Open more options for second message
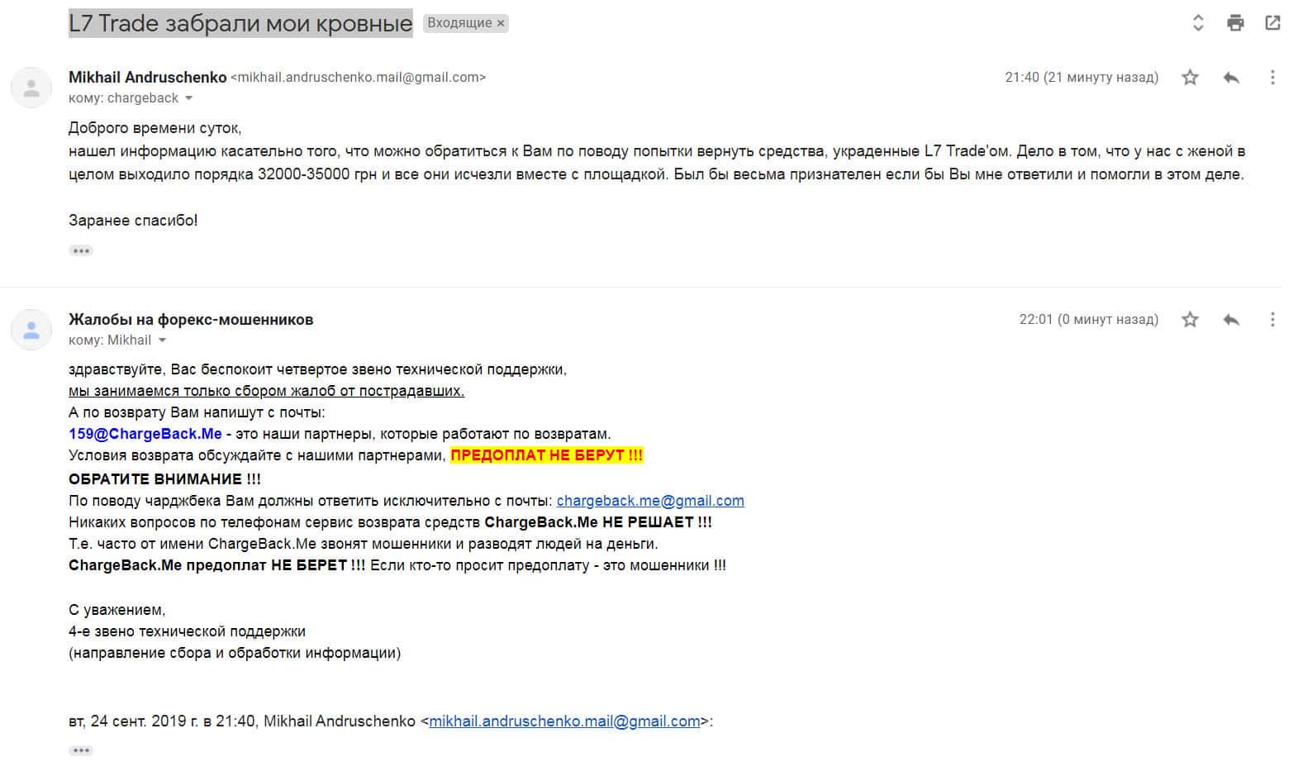Screen dimensions: 1298x776 click(x=1272, y=320)
